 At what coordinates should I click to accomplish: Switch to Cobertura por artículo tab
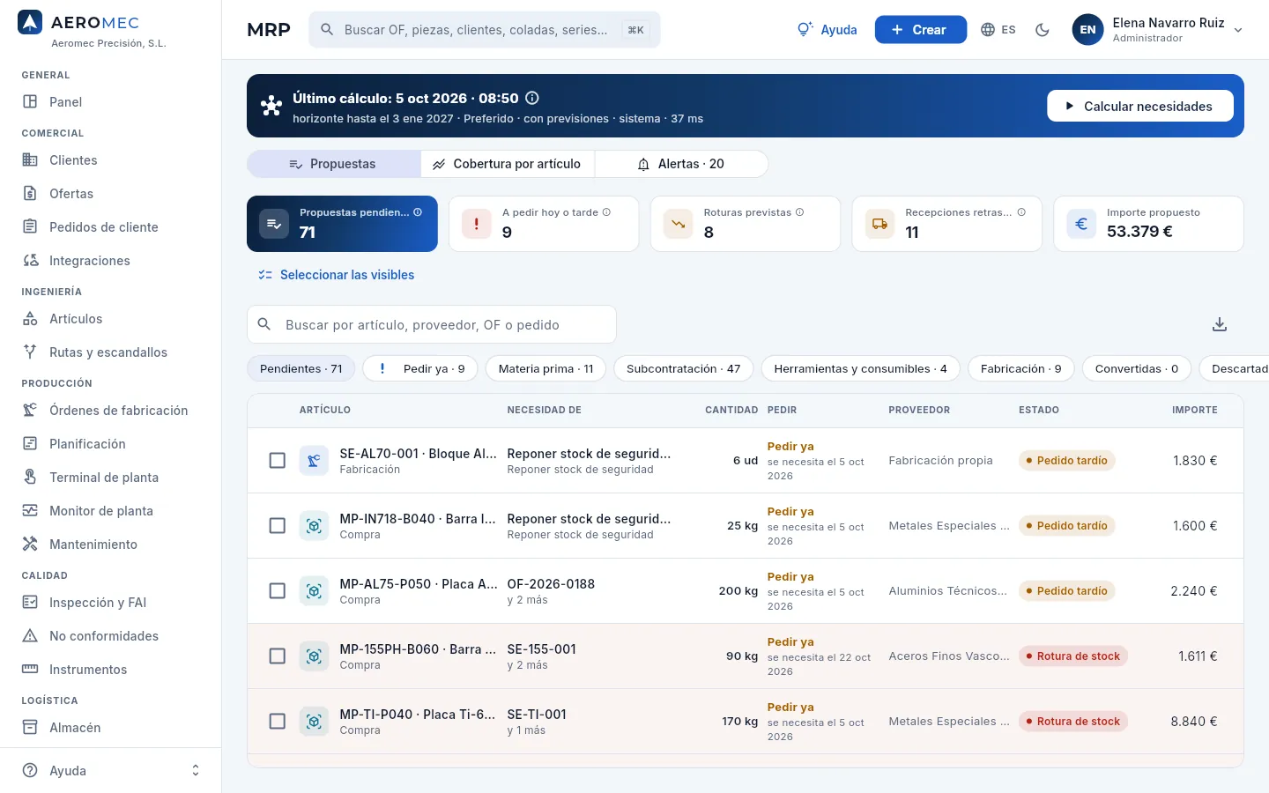click(508, 164)
